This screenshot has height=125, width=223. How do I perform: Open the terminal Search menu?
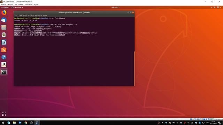(31, 16)
